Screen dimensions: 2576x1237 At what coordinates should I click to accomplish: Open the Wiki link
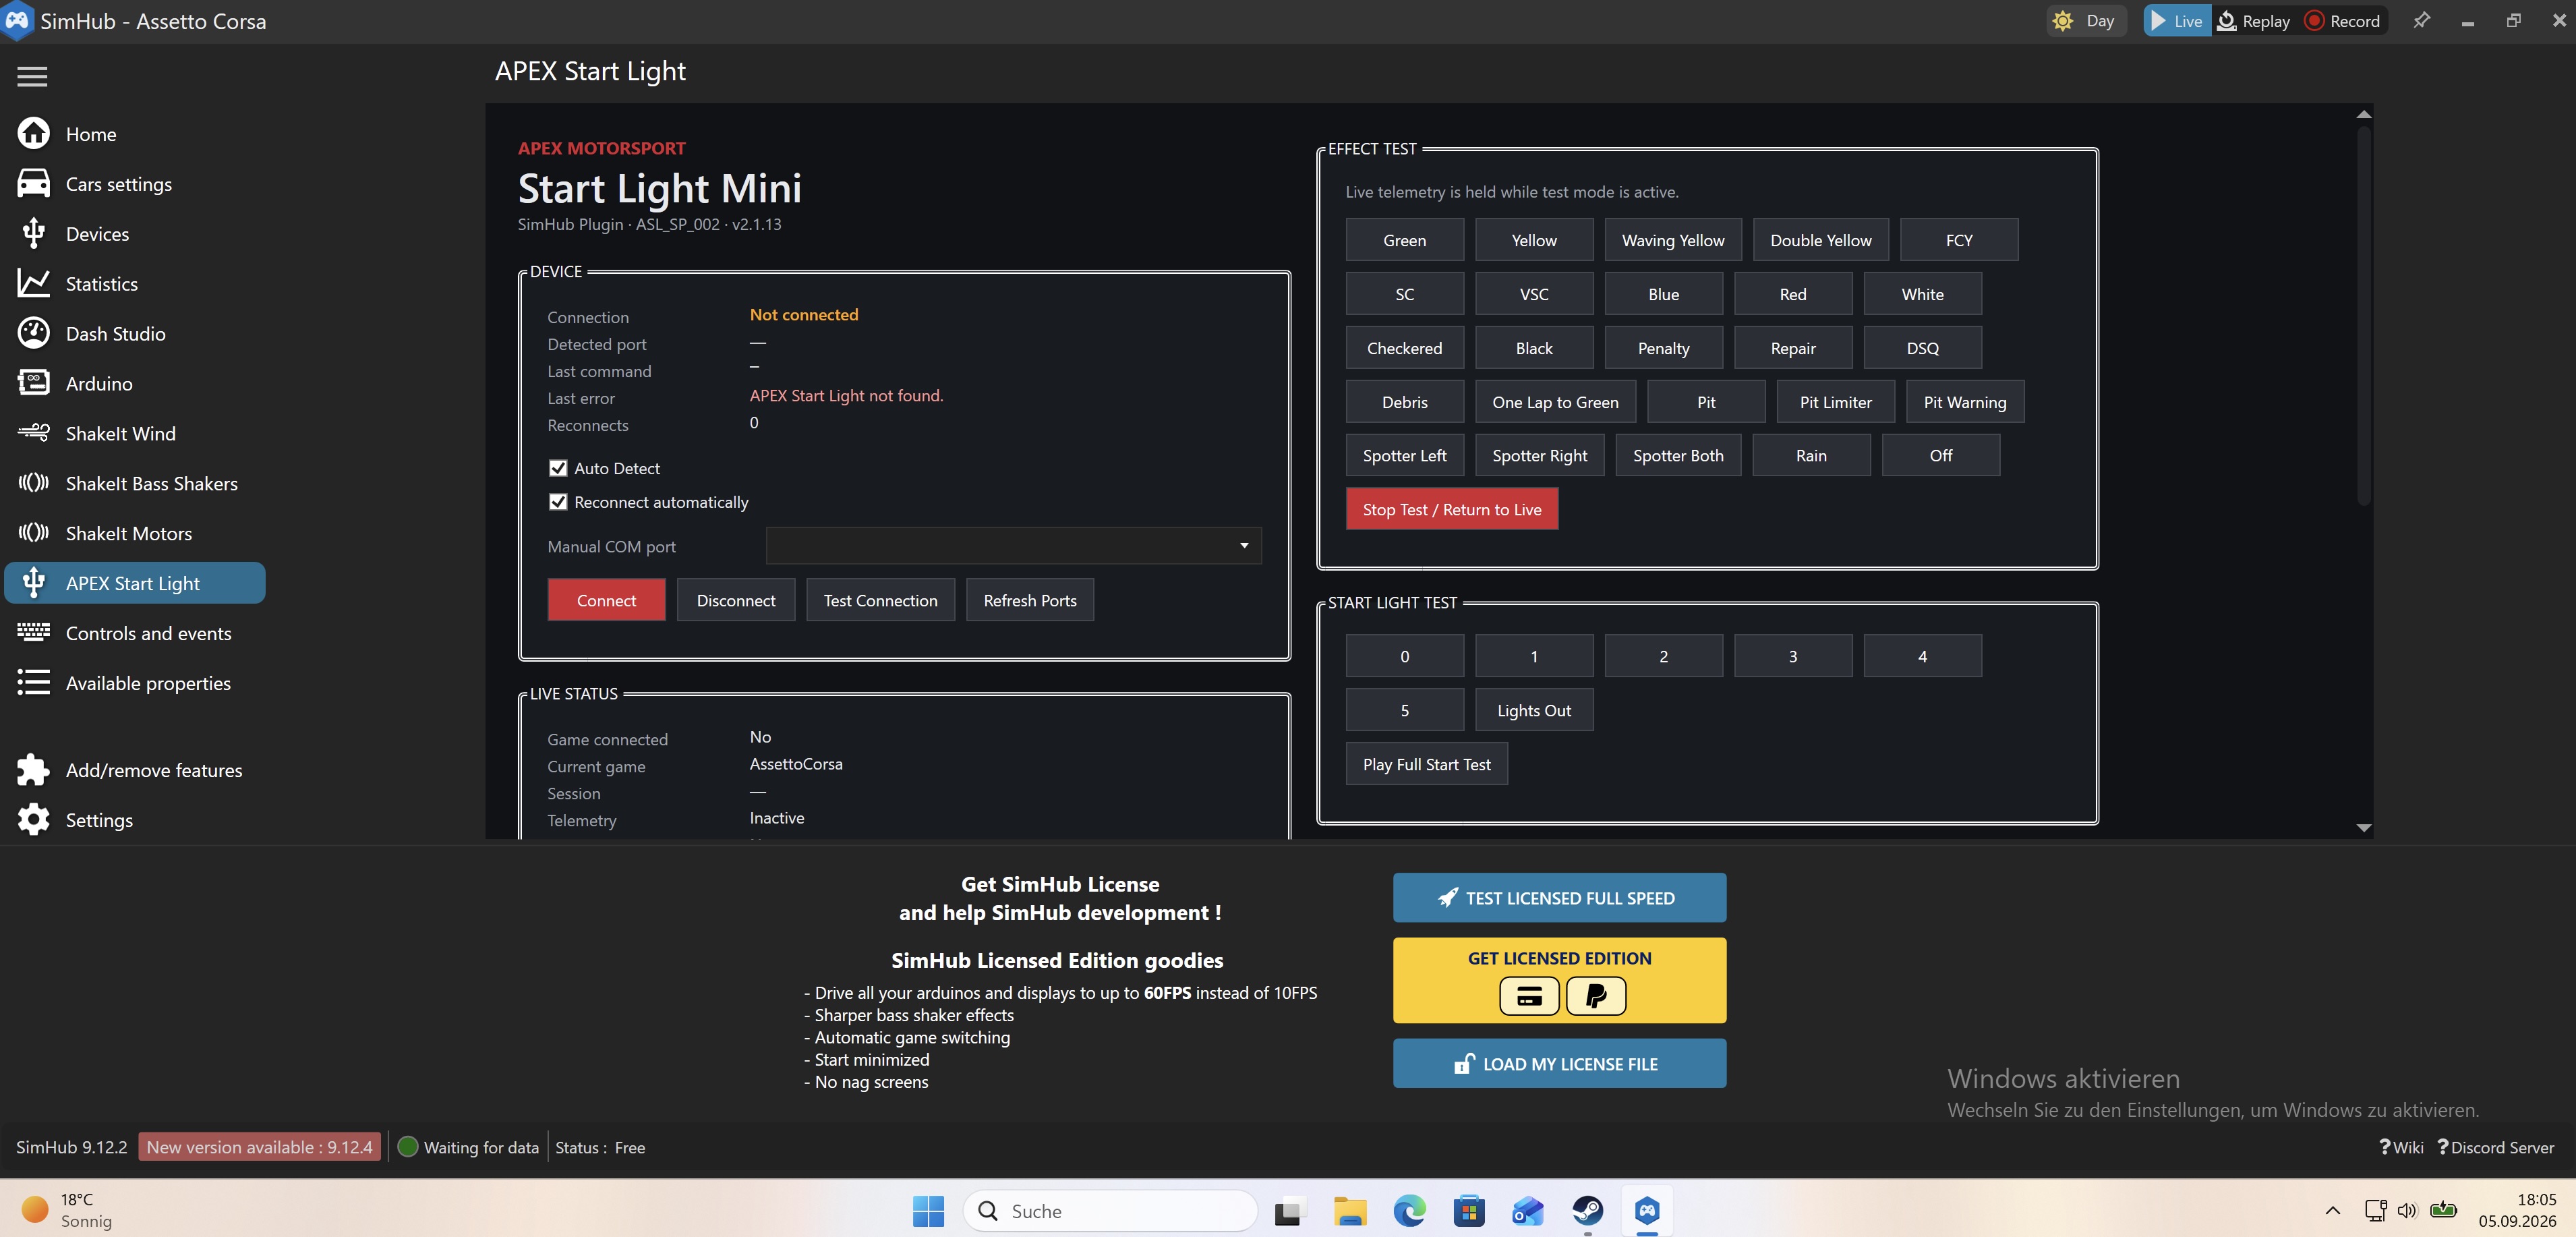pyautogui.click(x=2401, y=1147)
